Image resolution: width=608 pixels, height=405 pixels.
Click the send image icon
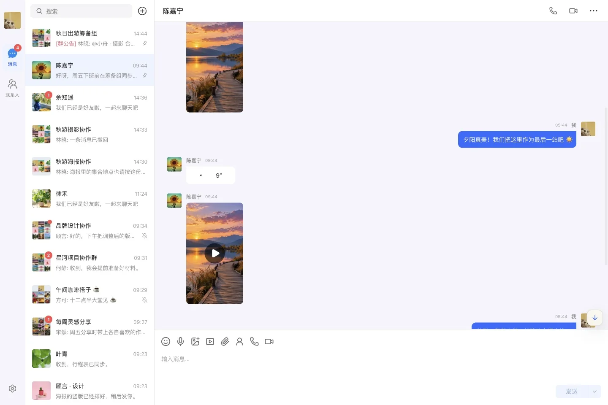pyautogui.click(x=195, y=341)
